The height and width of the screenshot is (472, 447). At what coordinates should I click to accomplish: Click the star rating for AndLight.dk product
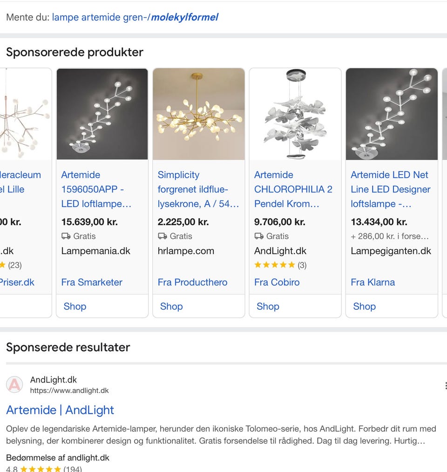click(x=274, y=265)
